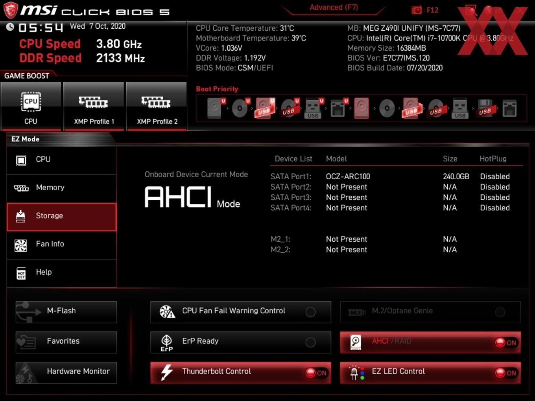Click HotPlug Disabled value for SATA Port4
Screen dimensions: 535x401
click(495, 208)
